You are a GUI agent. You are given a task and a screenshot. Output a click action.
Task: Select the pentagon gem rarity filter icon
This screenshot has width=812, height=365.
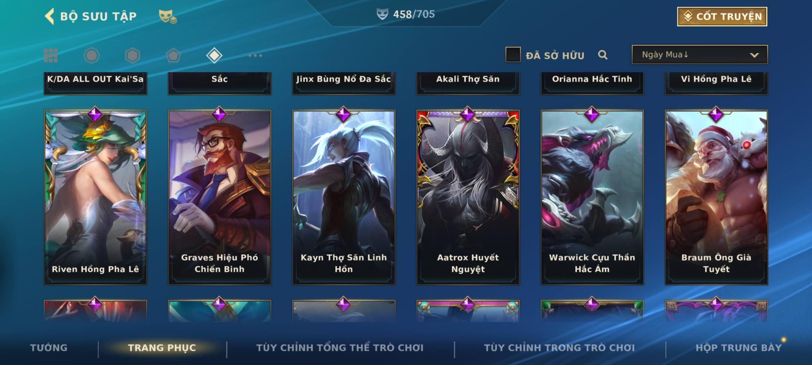coord(173,55)
